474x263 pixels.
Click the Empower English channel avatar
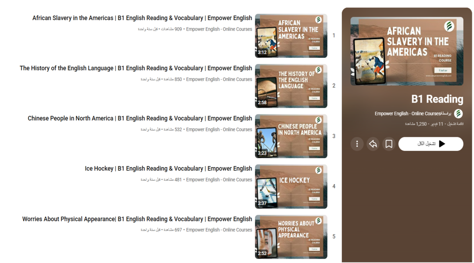(458, 114)
